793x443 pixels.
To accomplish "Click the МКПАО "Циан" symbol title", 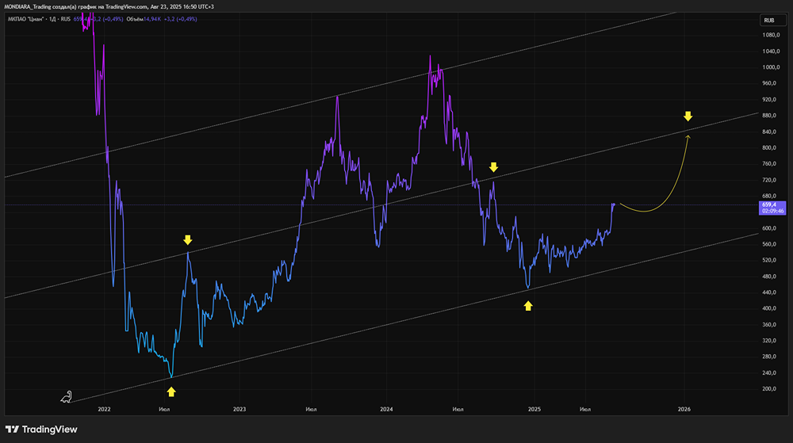I will 26,19.
